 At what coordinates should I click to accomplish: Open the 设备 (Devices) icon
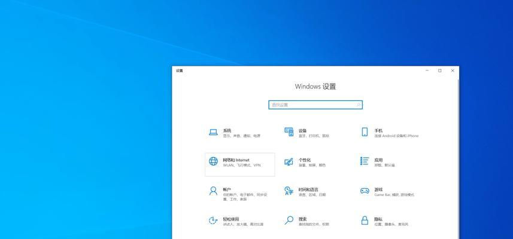pos(289,132)
